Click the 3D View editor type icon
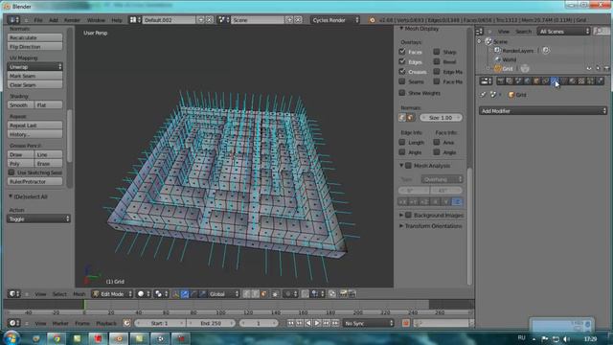This screenshot has height=345, width=613. tap(14, 294)
